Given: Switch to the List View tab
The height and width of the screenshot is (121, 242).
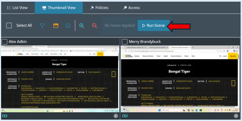Looking at the screenshot, I should point(17,8).
